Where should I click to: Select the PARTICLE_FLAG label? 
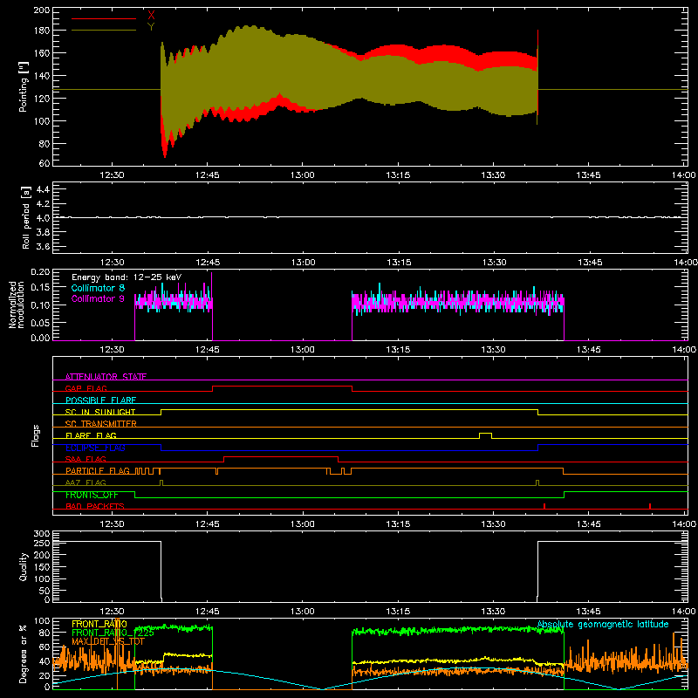[x=98, y=471]
